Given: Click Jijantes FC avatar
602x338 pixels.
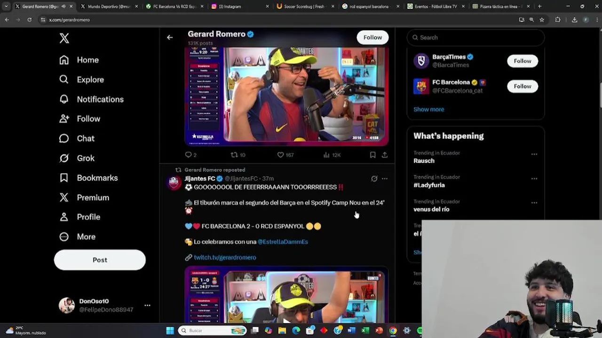Looking at the screenshot, I should [174, 183].
